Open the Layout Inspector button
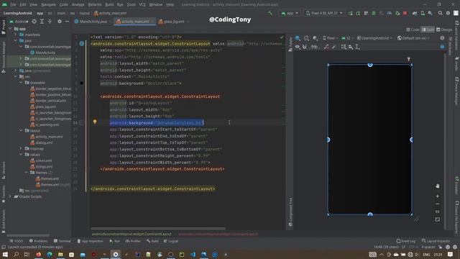This screenshot has width=460, height=259. click(x=436, y=241)
